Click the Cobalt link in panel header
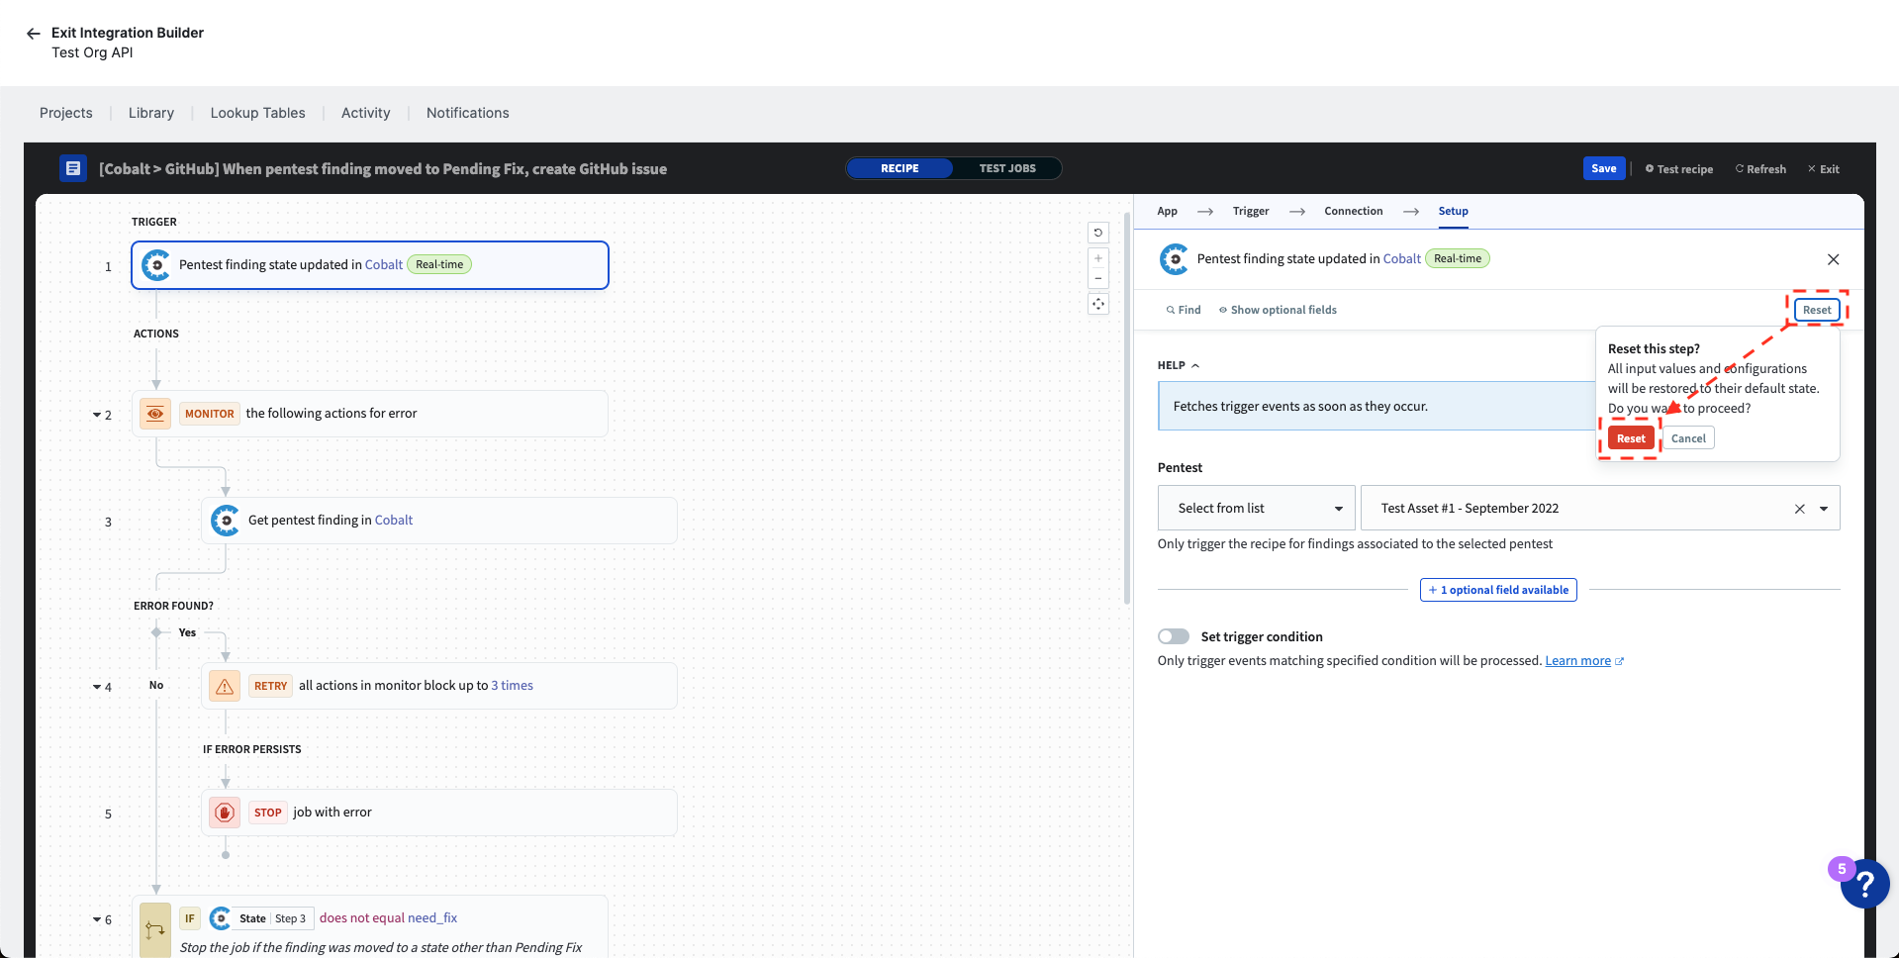The height and width of the screenshot is (958, 1899). [1401, 259]
